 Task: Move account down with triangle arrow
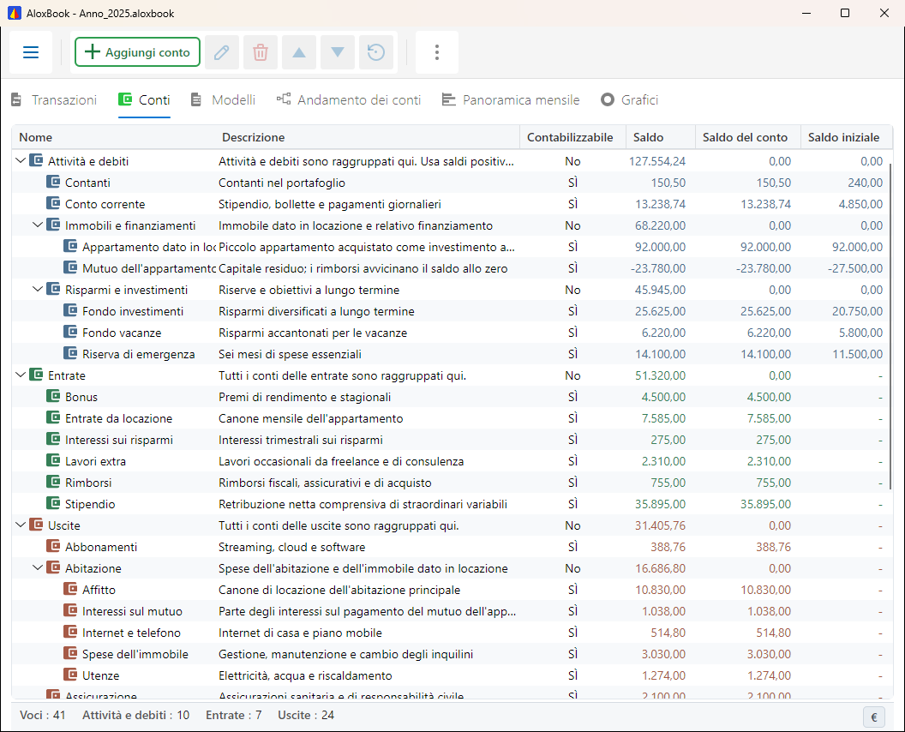[x=338, y=52]
